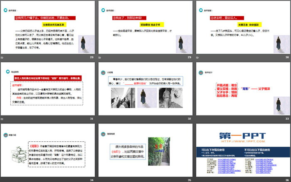
Task: Click the animation star icon under slide 30
Action: [197, 57]
